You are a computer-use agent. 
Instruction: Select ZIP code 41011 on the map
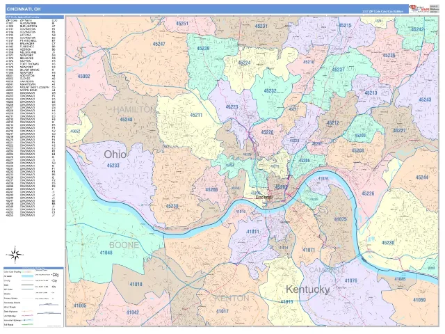click(252, 232)
